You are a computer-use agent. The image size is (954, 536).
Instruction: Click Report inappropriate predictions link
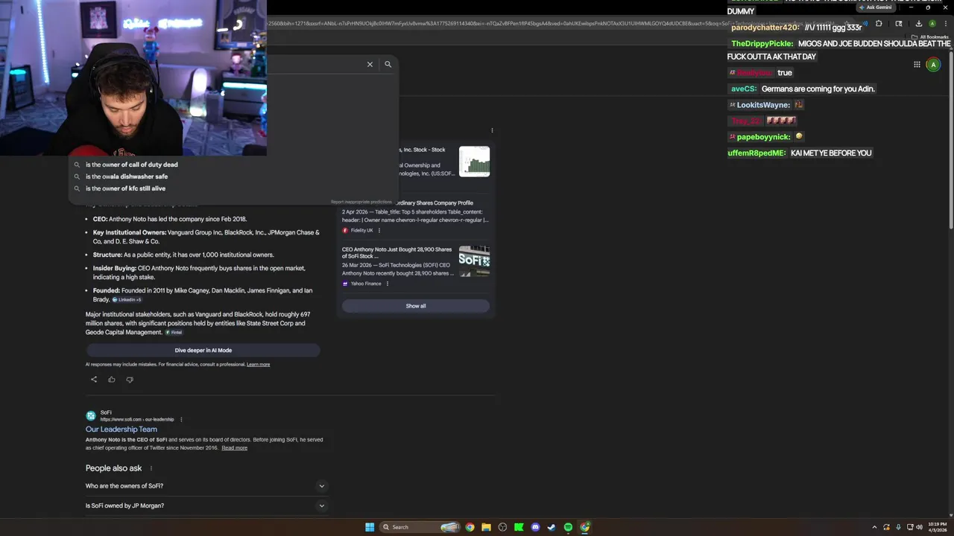point(361,202)
